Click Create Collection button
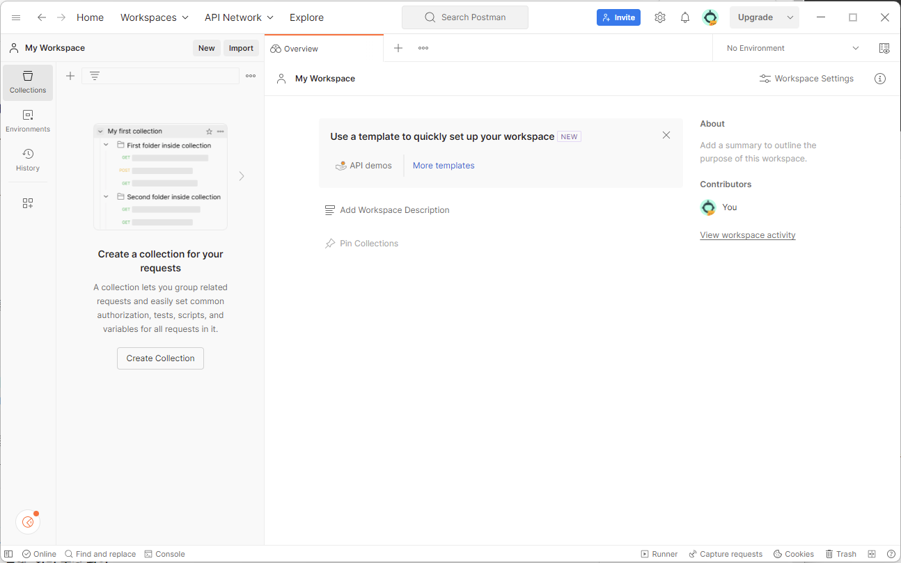Image resolution: width=901 pixels, height=563 pixels. point(160,358)
